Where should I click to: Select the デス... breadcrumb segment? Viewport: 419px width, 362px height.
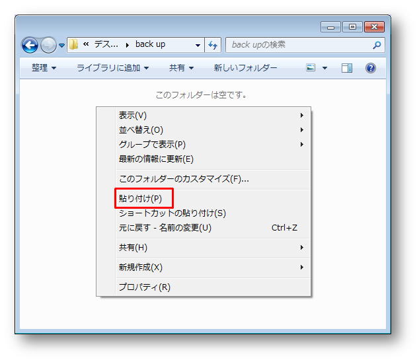106,44
